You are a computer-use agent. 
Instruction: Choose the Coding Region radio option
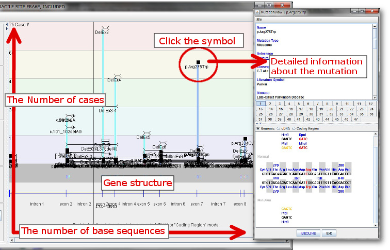point(294,128)
